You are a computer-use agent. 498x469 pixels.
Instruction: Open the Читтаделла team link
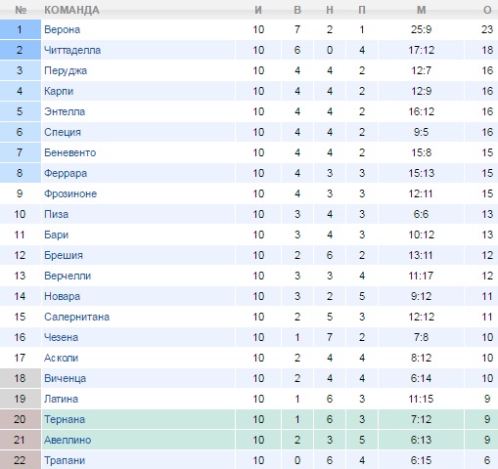(x=72, y=50)
